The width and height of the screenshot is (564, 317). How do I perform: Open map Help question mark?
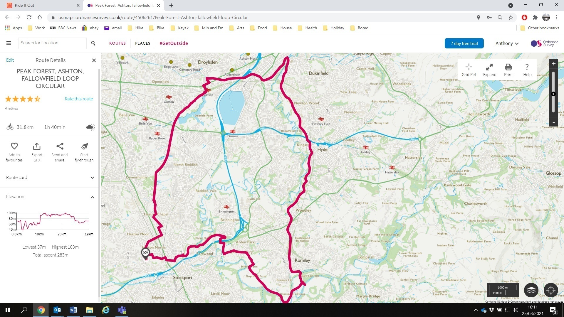pyautogui.click(x=527, y=67)
